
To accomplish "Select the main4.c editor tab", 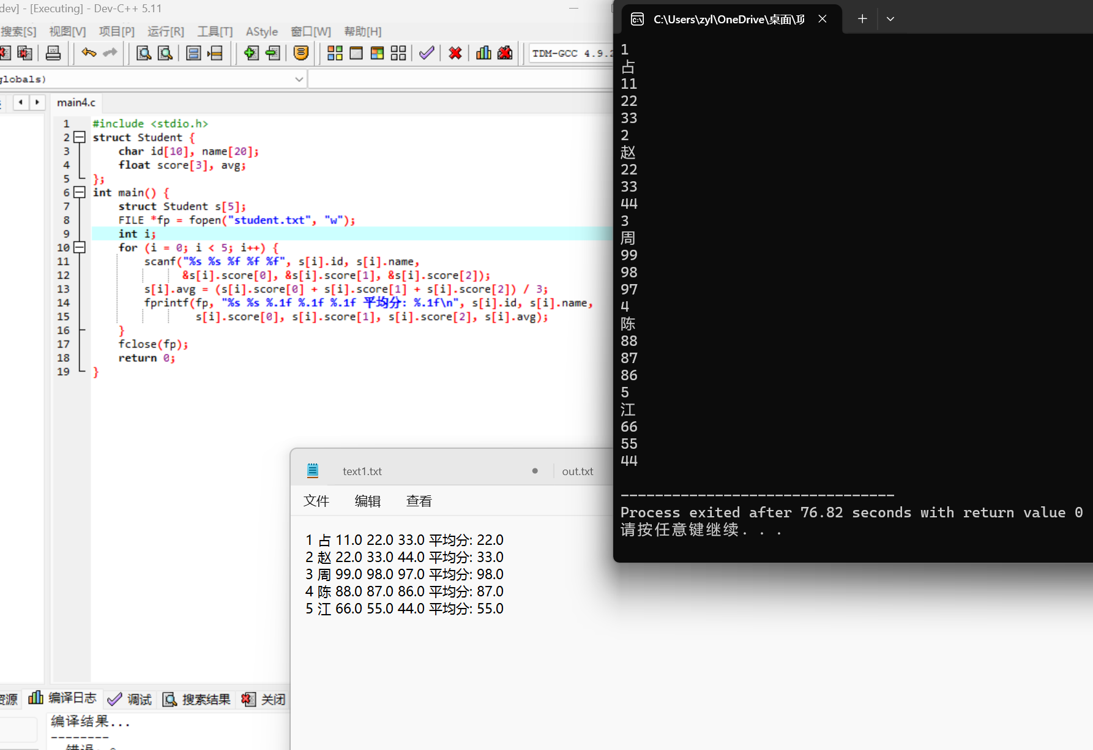I will click(x=76, y=102).
